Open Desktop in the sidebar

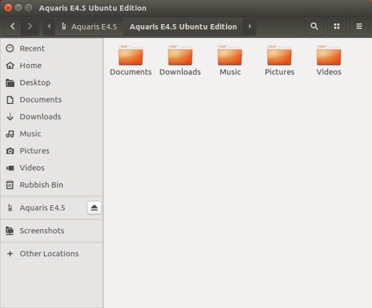click(51, 83)
